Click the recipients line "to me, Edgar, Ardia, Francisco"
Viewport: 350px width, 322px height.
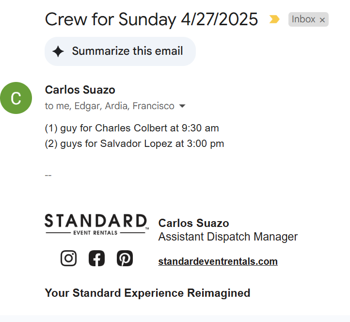110,106
